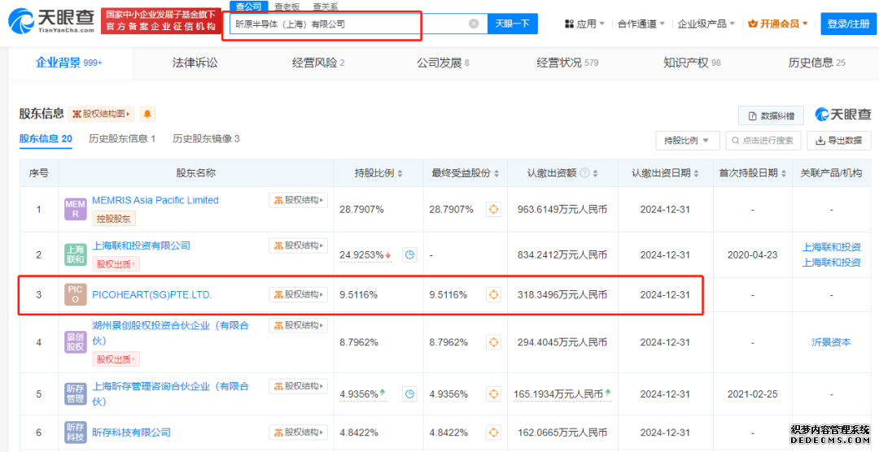Open 上海联和投资有限公司 shareholder link

tap(142, 246)
